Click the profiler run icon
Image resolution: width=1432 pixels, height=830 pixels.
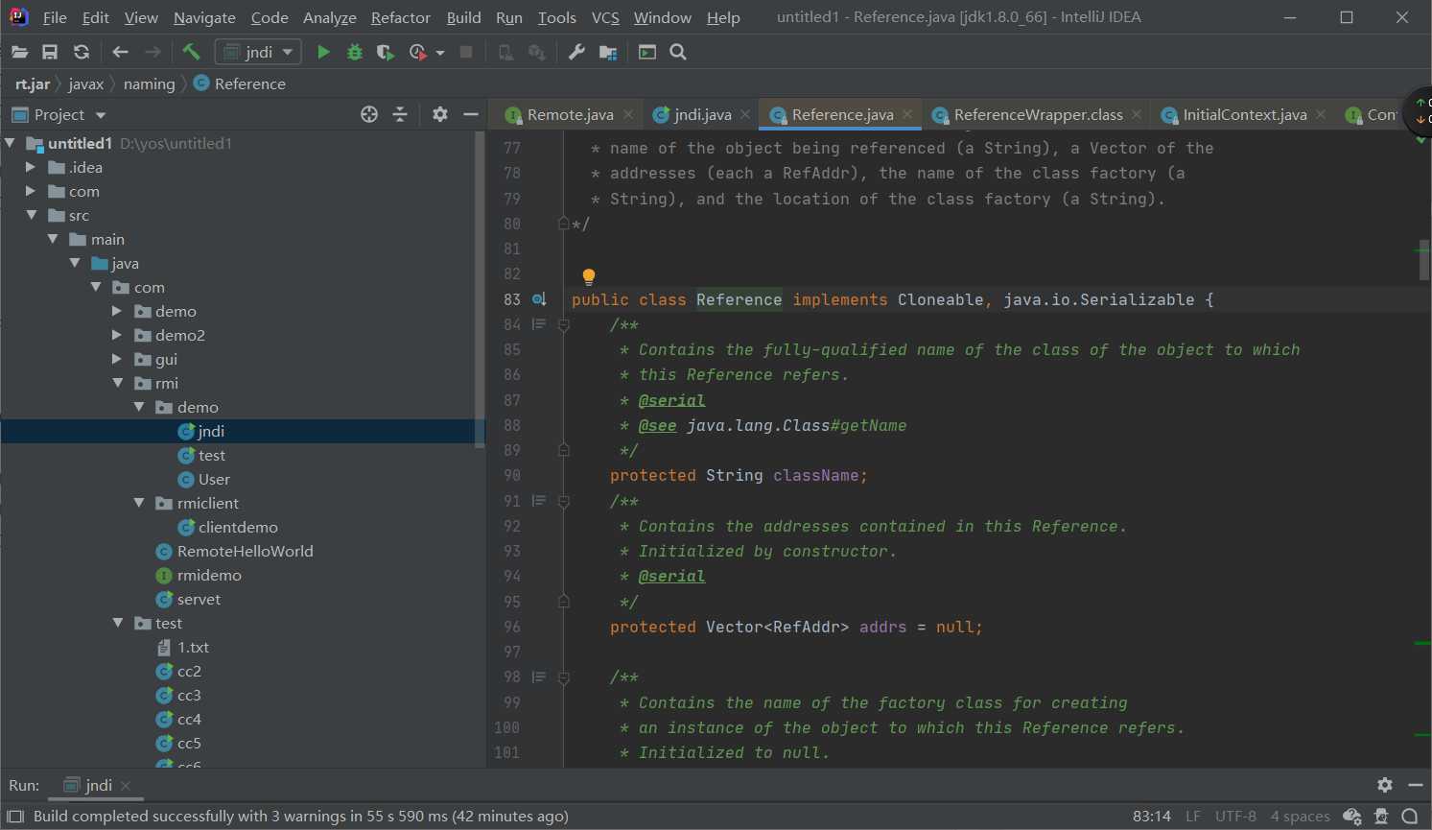coord(417,52)
